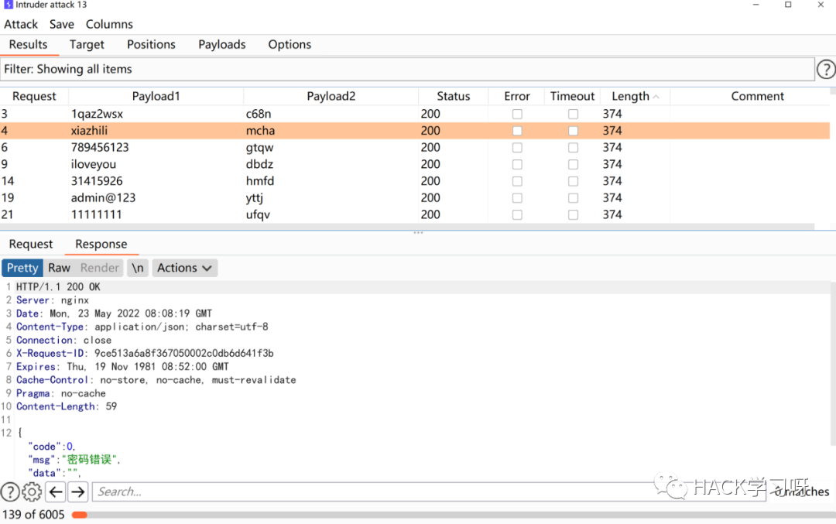Toggle Error checkbox for payload xiazhili
836x524 pixels.
tap(517, 131)
